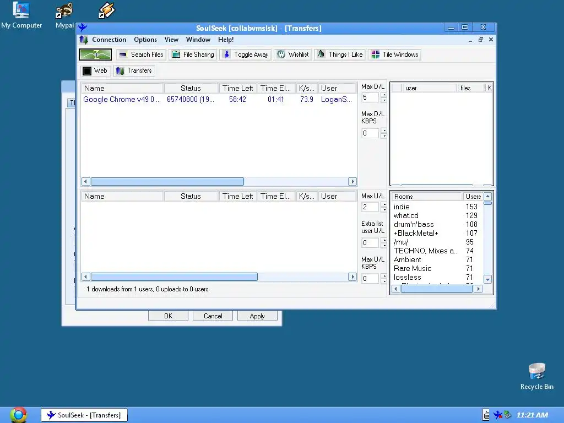Select the indie room
The height and width of the screenshot is (423, 564).
click(x=402, y=207)
